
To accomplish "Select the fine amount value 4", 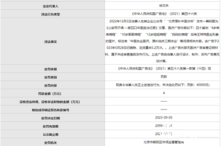I will click(164, 93).
